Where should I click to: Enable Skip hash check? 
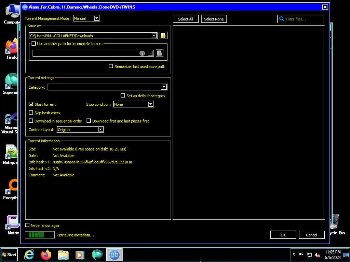31,113
